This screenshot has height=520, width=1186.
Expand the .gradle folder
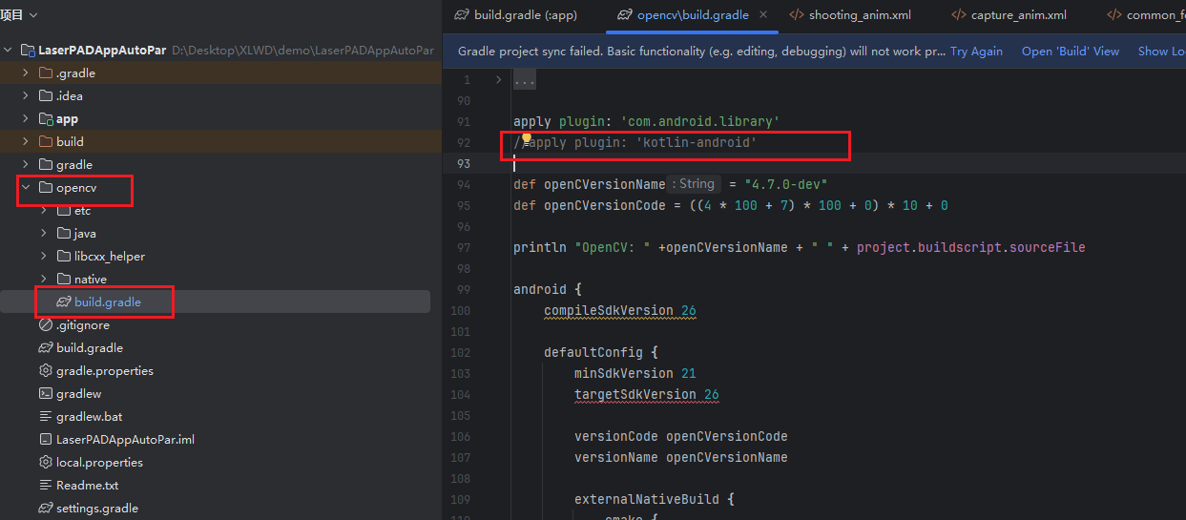click(x=27, y=73)
